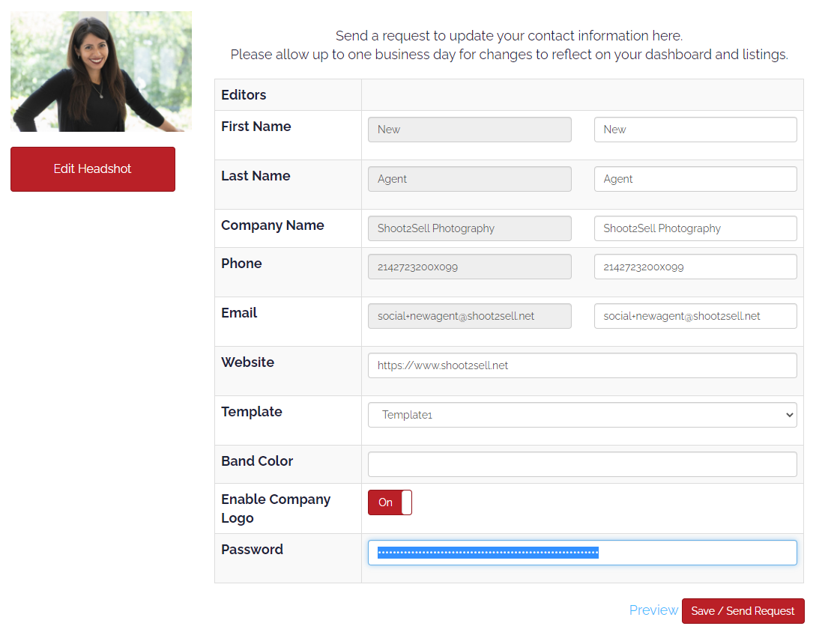This screenshot has width=837, height=644.
Task: Click the greyed Company Name field
Action: 469,228
